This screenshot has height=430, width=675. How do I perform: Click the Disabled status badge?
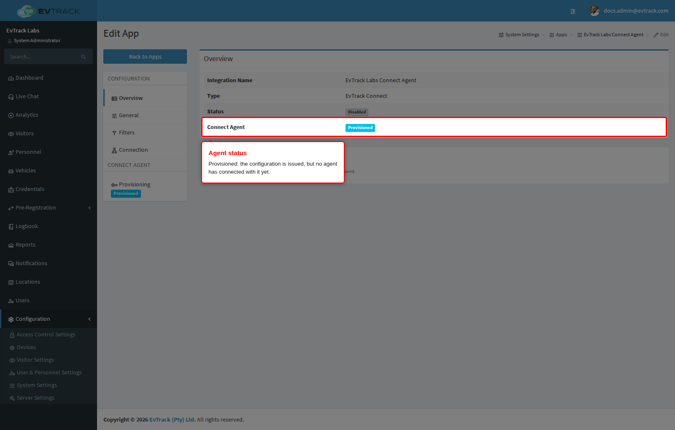click(x=357, y=112)
